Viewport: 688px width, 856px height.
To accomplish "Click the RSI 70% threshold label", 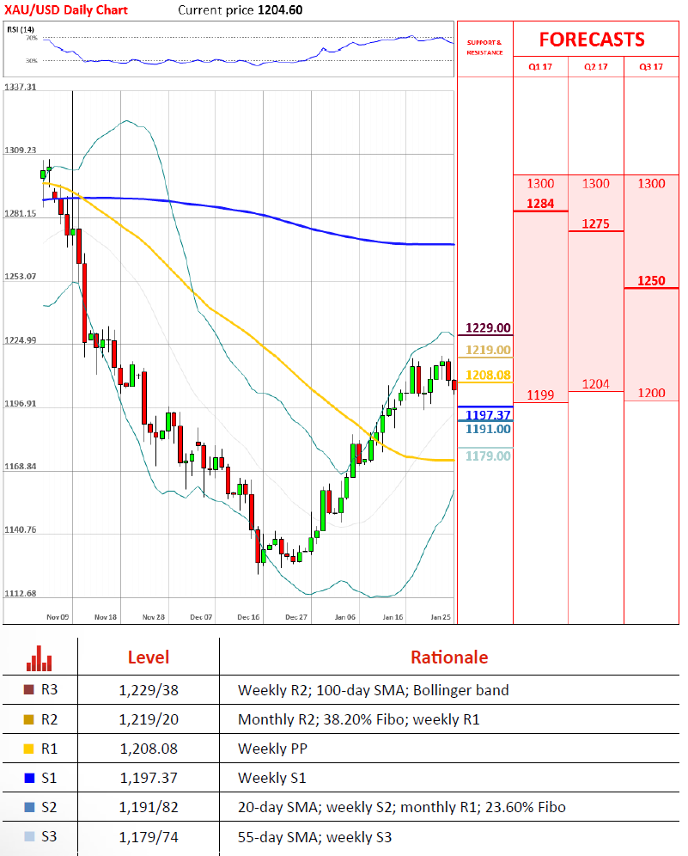I will coord(32,38).
